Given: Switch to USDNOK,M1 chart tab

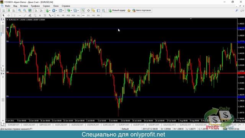Looking at the screenshot, I should point(93,125).
